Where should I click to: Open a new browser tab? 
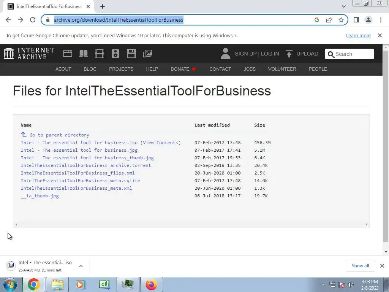[x=103, y=6]
